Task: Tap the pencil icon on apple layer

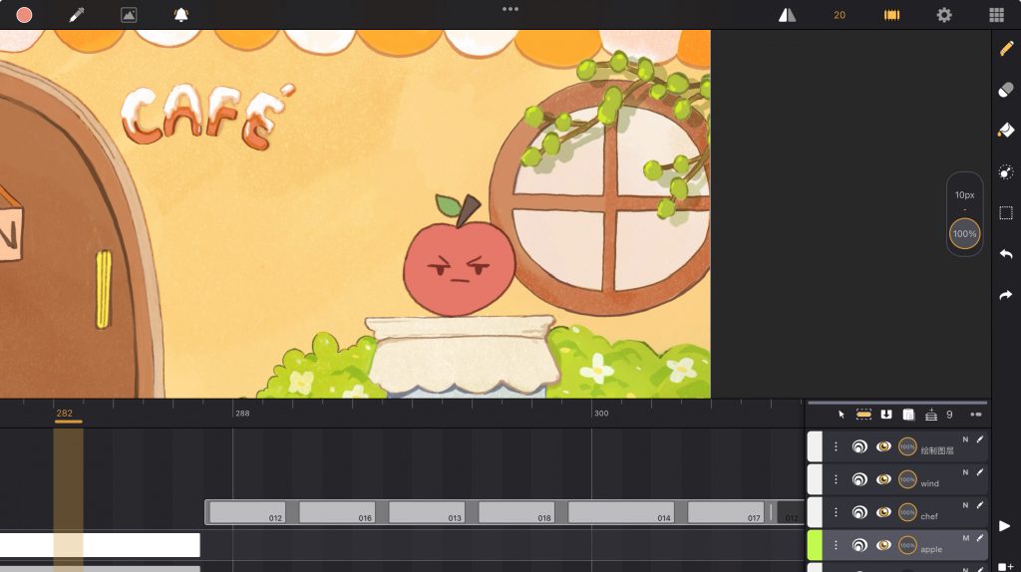Action: click(980, 538)
